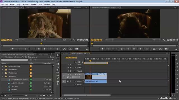Collapse Sequences bin
This screenshot has width=179, height=100.
[3, 76]
